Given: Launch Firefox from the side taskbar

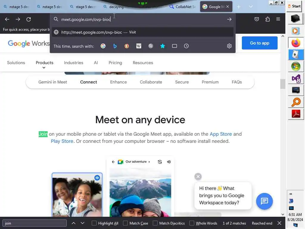Looking at the screenshot, I should pyautogui.click(x=296, y=43).
